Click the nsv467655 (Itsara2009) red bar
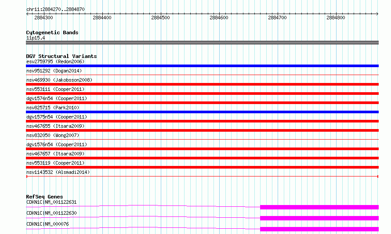Screen dimensions: 391x234 pyautogui.click(x=202, y=130)
